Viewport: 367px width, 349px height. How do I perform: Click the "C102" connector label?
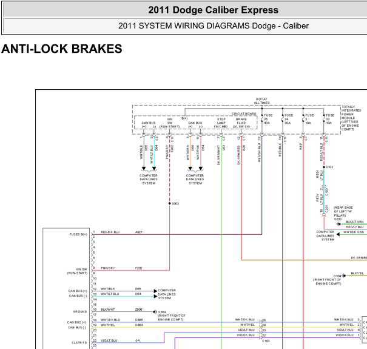click(x=326, y=192)
